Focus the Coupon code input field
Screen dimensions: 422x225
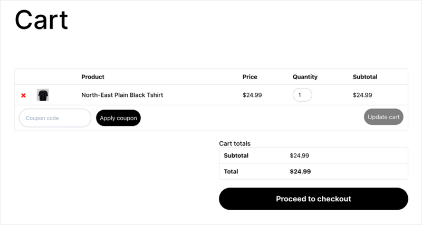[x=55, y=118]
